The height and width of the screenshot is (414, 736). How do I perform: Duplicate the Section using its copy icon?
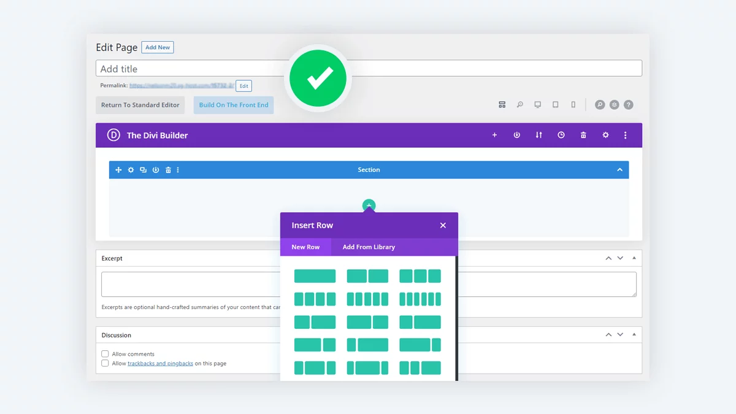(x=143, y=170)
